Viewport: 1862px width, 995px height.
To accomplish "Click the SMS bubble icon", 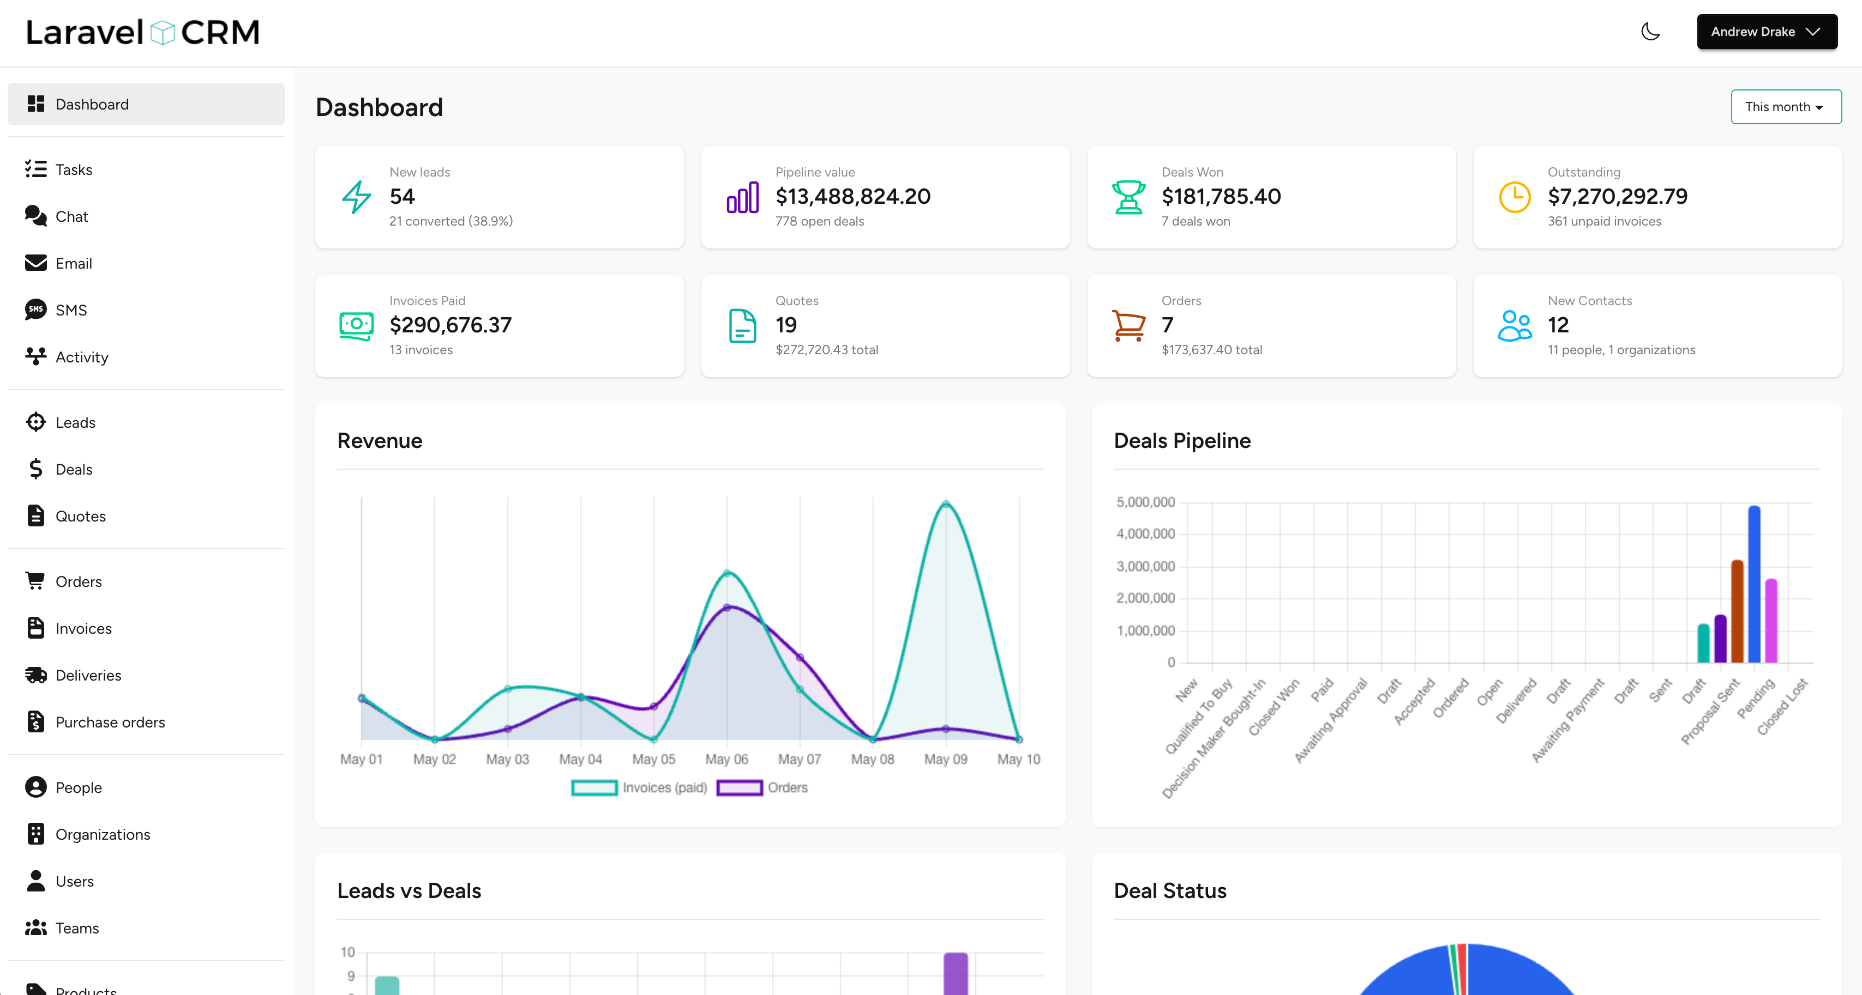I will pyautogui.click(x=35, y=310).
